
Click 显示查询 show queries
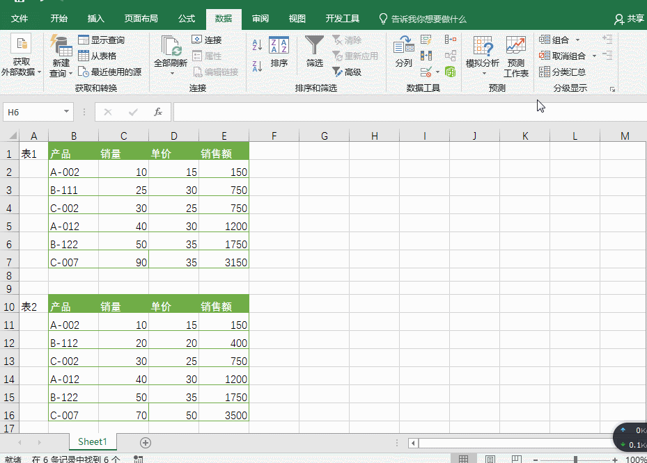102,40
